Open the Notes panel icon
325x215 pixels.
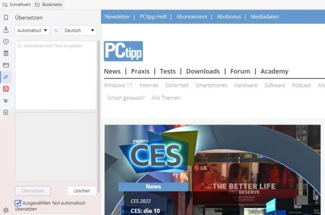pyautogui.click(x=6, y=53)
